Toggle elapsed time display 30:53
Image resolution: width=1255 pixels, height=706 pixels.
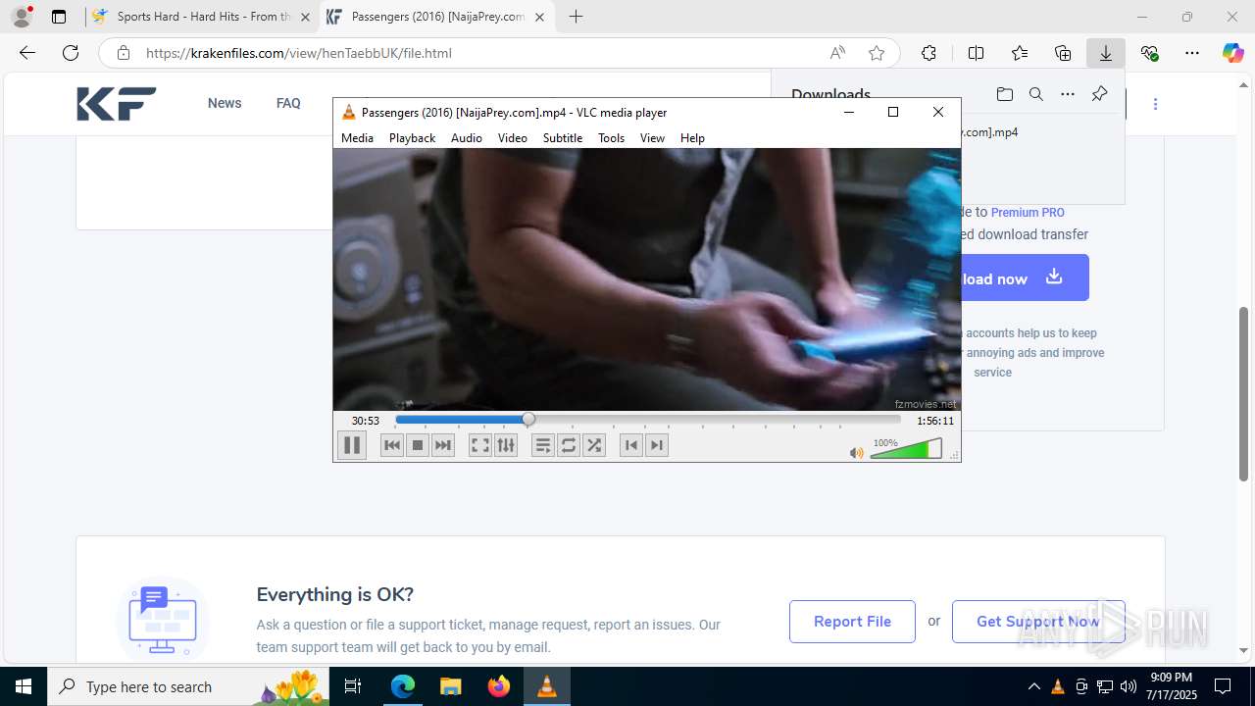[x=366, y=421]
